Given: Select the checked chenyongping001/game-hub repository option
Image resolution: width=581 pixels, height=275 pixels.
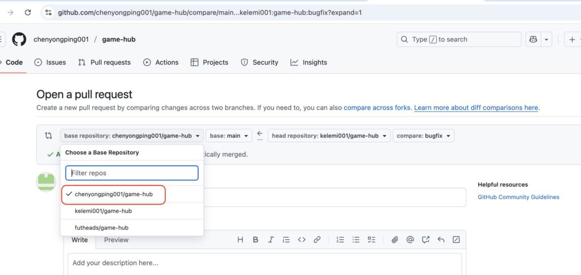Looking at the screenshot, I should [113, 194].
